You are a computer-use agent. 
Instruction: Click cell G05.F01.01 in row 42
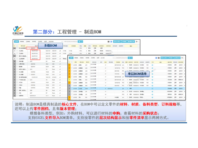click(x=33, y=96)
